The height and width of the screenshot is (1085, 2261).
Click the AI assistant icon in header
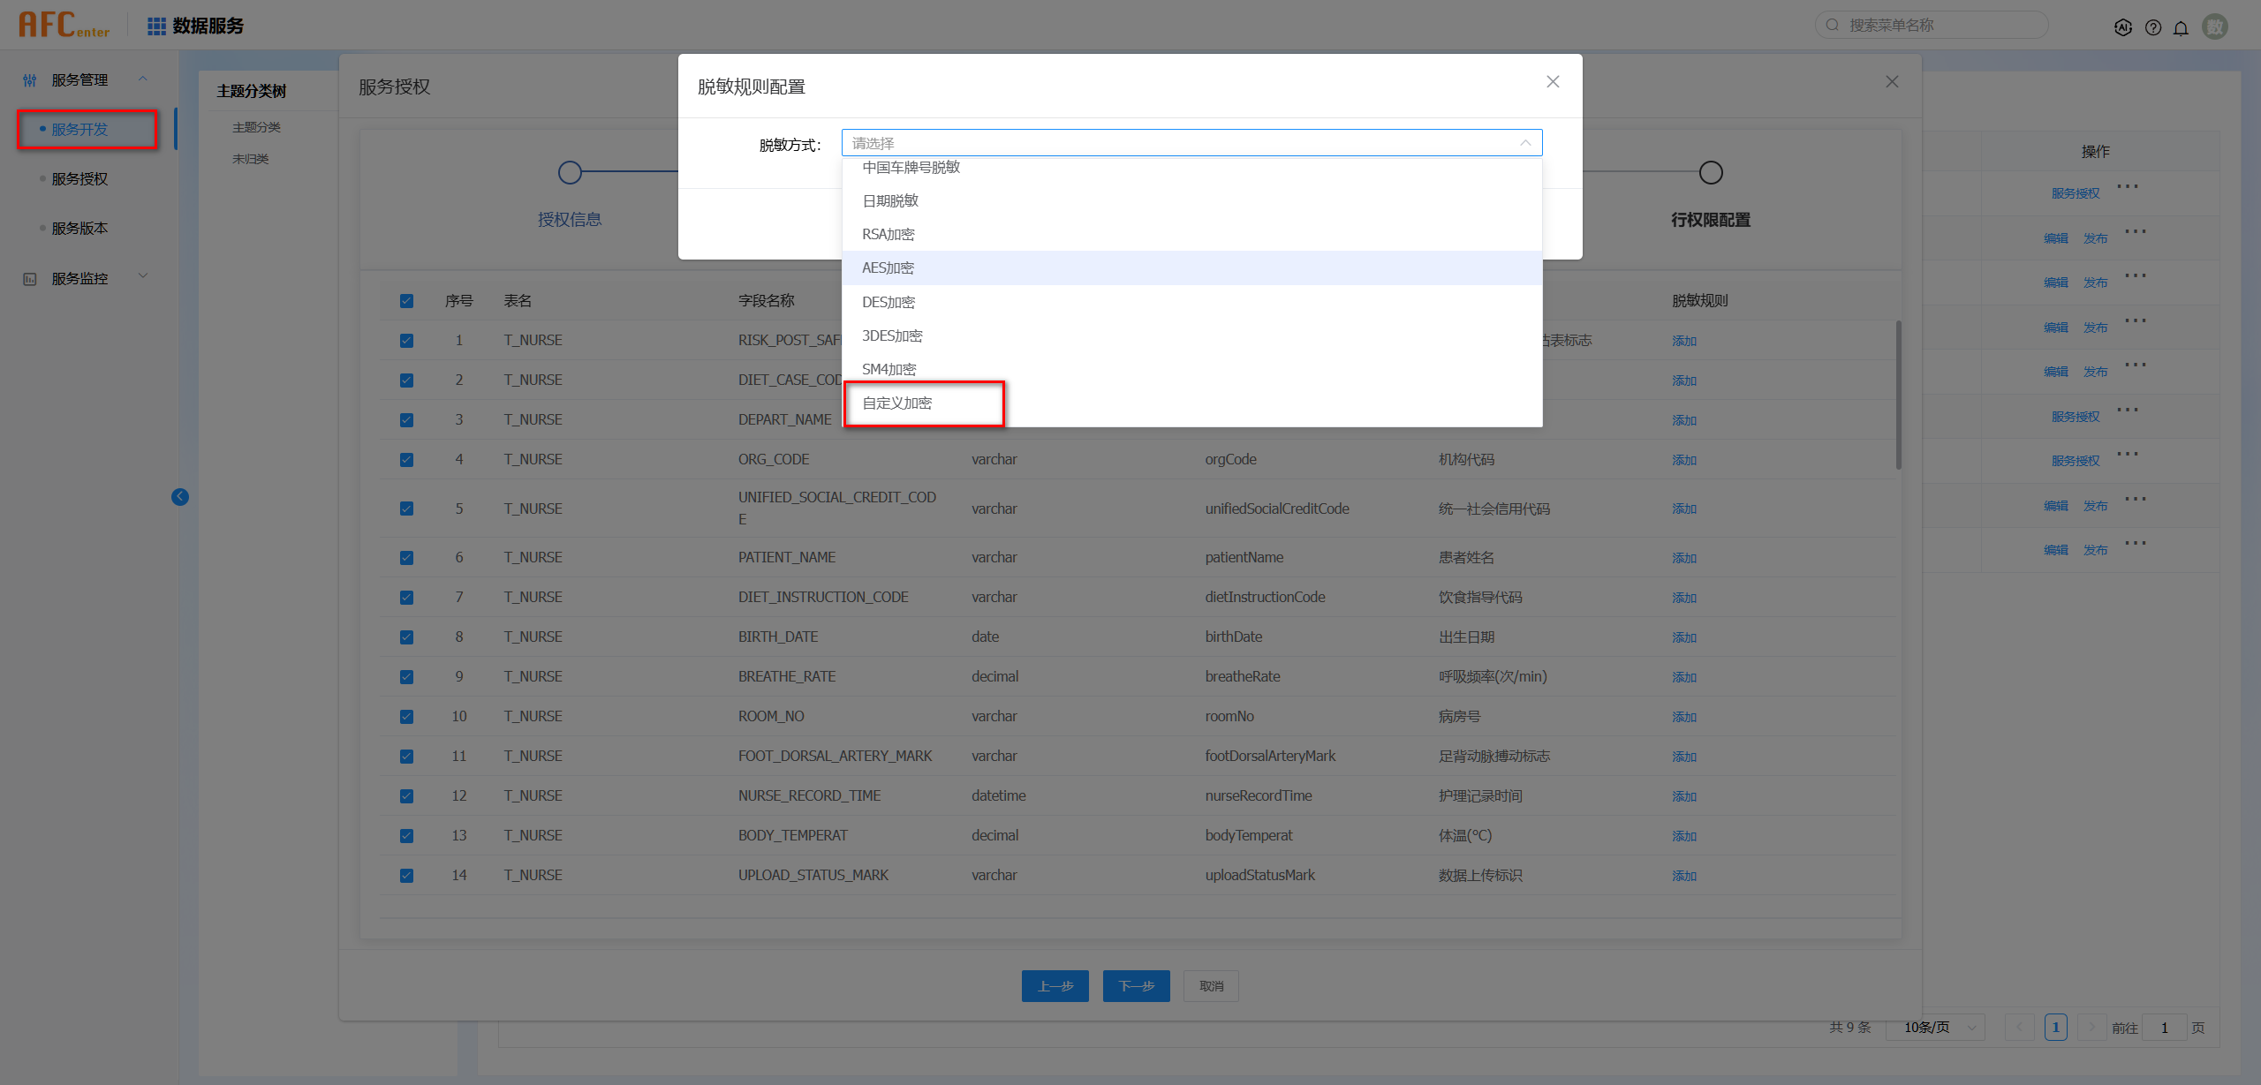click(x=2122, y=27)
